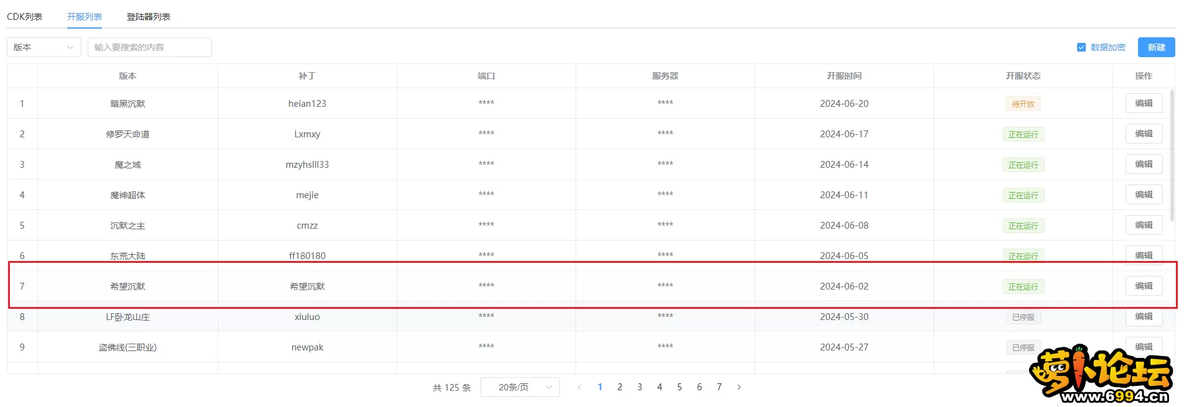The height and width of the screenshot is (407, 1184).
Task: Click the 版本 column header
Action: pyautogui.click(x=127, y=76)
